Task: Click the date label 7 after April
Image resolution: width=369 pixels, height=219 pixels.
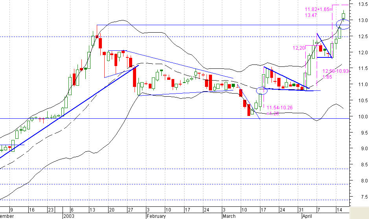Action: 318,210
